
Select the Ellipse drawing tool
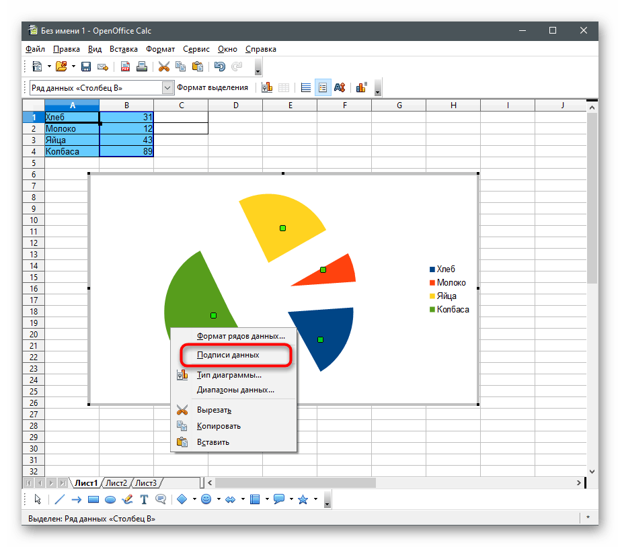coord(110,499)
